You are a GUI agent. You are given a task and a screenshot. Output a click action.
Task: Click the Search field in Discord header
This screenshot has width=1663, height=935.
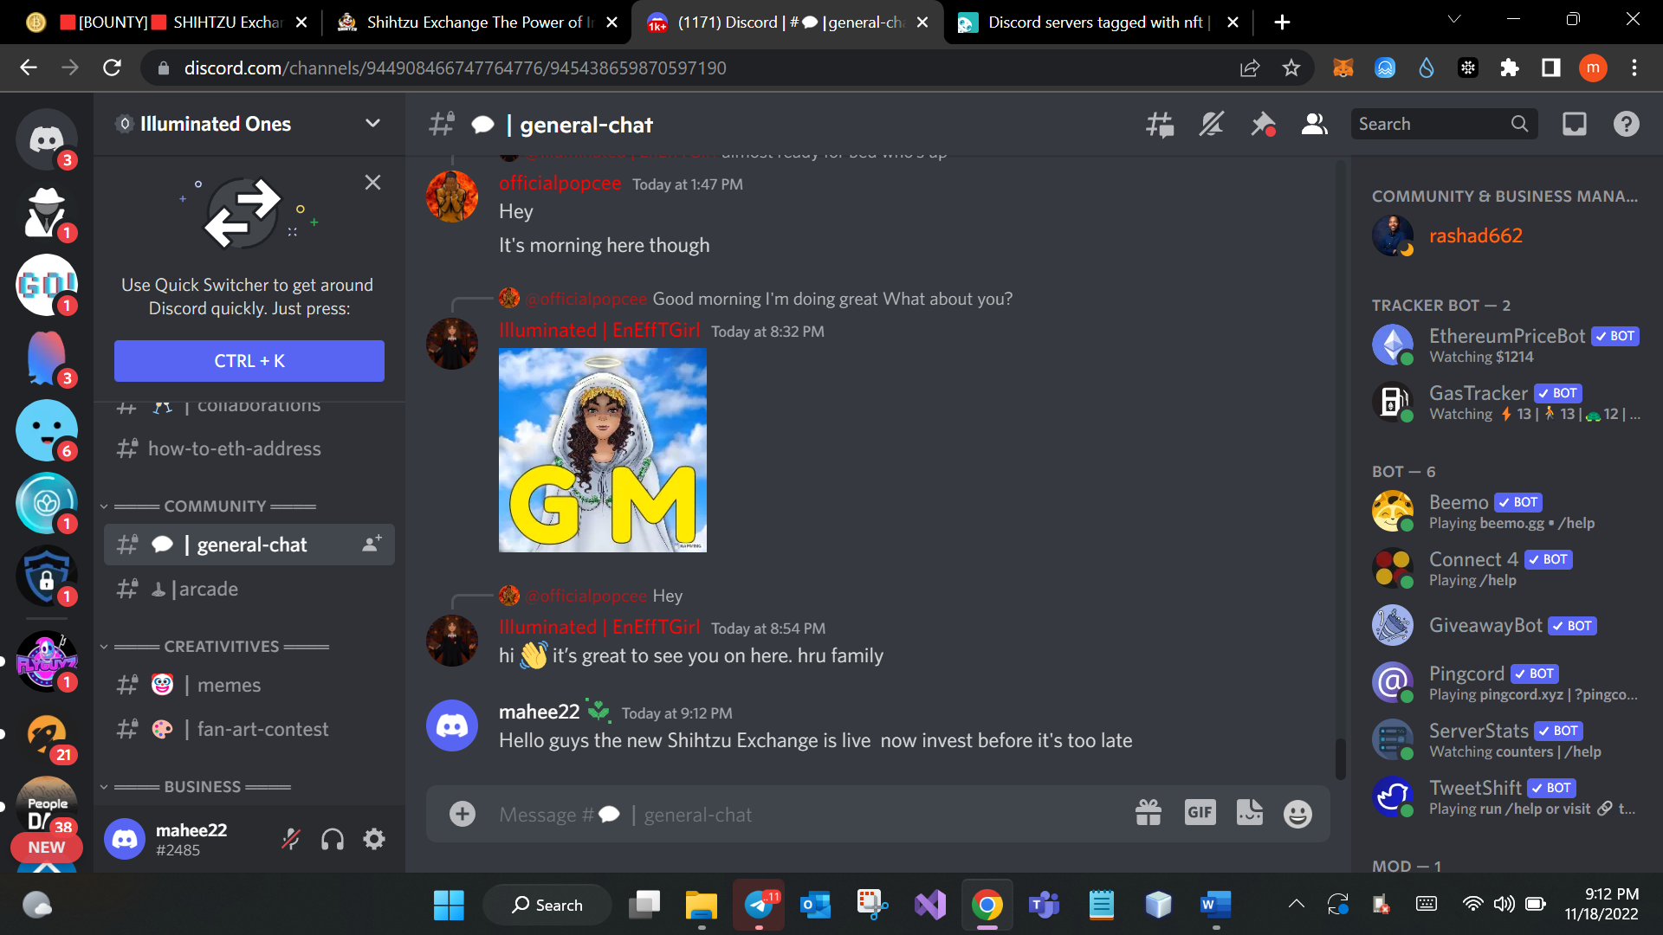(1444, 124)
